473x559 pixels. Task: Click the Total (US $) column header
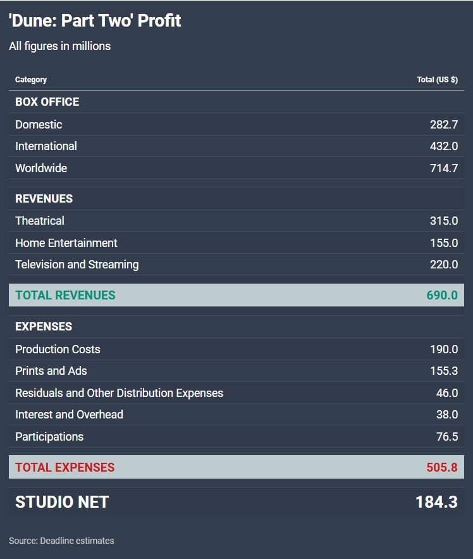pos(438,80)
